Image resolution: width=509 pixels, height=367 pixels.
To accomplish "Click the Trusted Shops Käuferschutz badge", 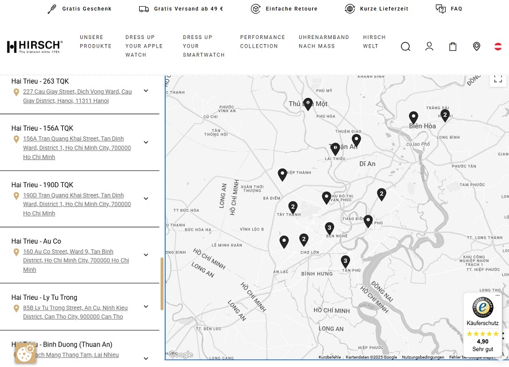I will 482,324.
